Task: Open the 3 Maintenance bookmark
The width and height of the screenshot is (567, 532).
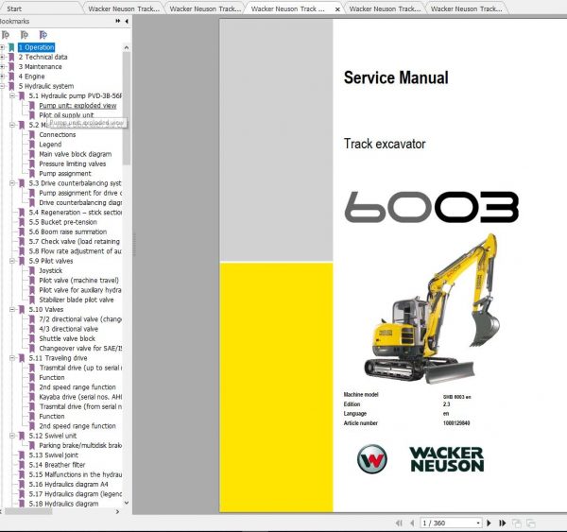Action: tap(40, 67)
